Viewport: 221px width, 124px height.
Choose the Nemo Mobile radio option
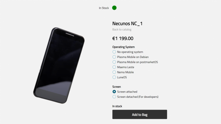[x=114, y=72]
